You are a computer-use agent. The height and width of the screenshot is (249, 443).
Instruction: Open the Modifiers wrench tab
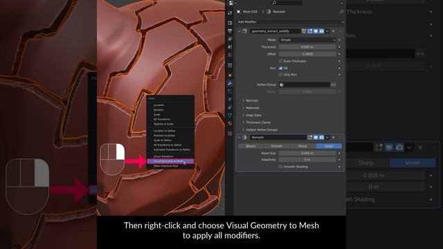[230, 83]
